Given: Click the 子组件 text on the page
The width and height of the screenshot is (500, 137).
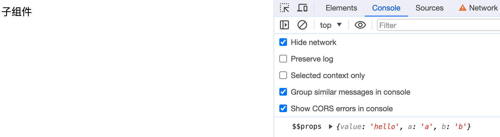Looking at the screenshot, I should (x=17, y=12).
